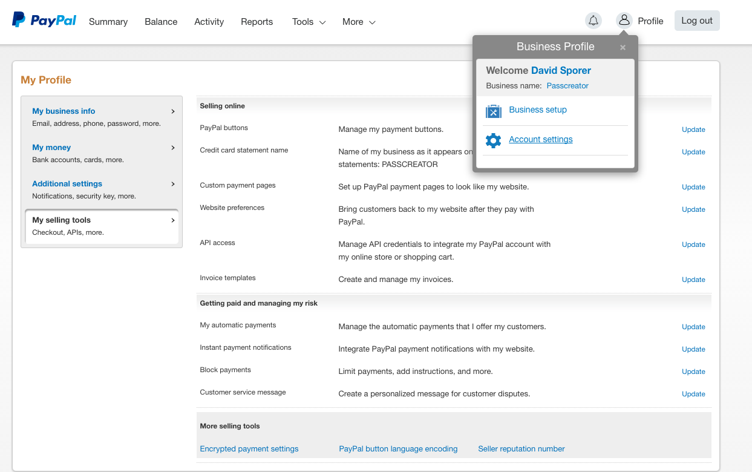Click the Log out button
The image size is (752, 472).
pyautogui.click(x=697, y=21)
